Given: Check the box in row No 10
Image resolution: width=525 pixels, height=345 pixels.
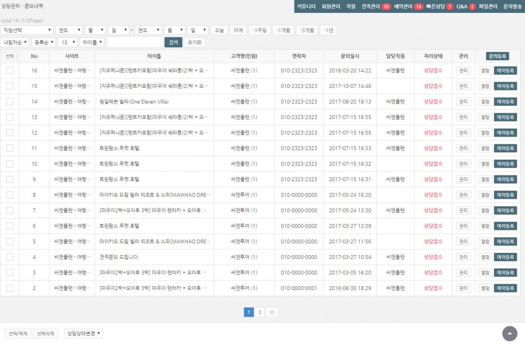Looking at the screenshot, I should pos(10,163).
